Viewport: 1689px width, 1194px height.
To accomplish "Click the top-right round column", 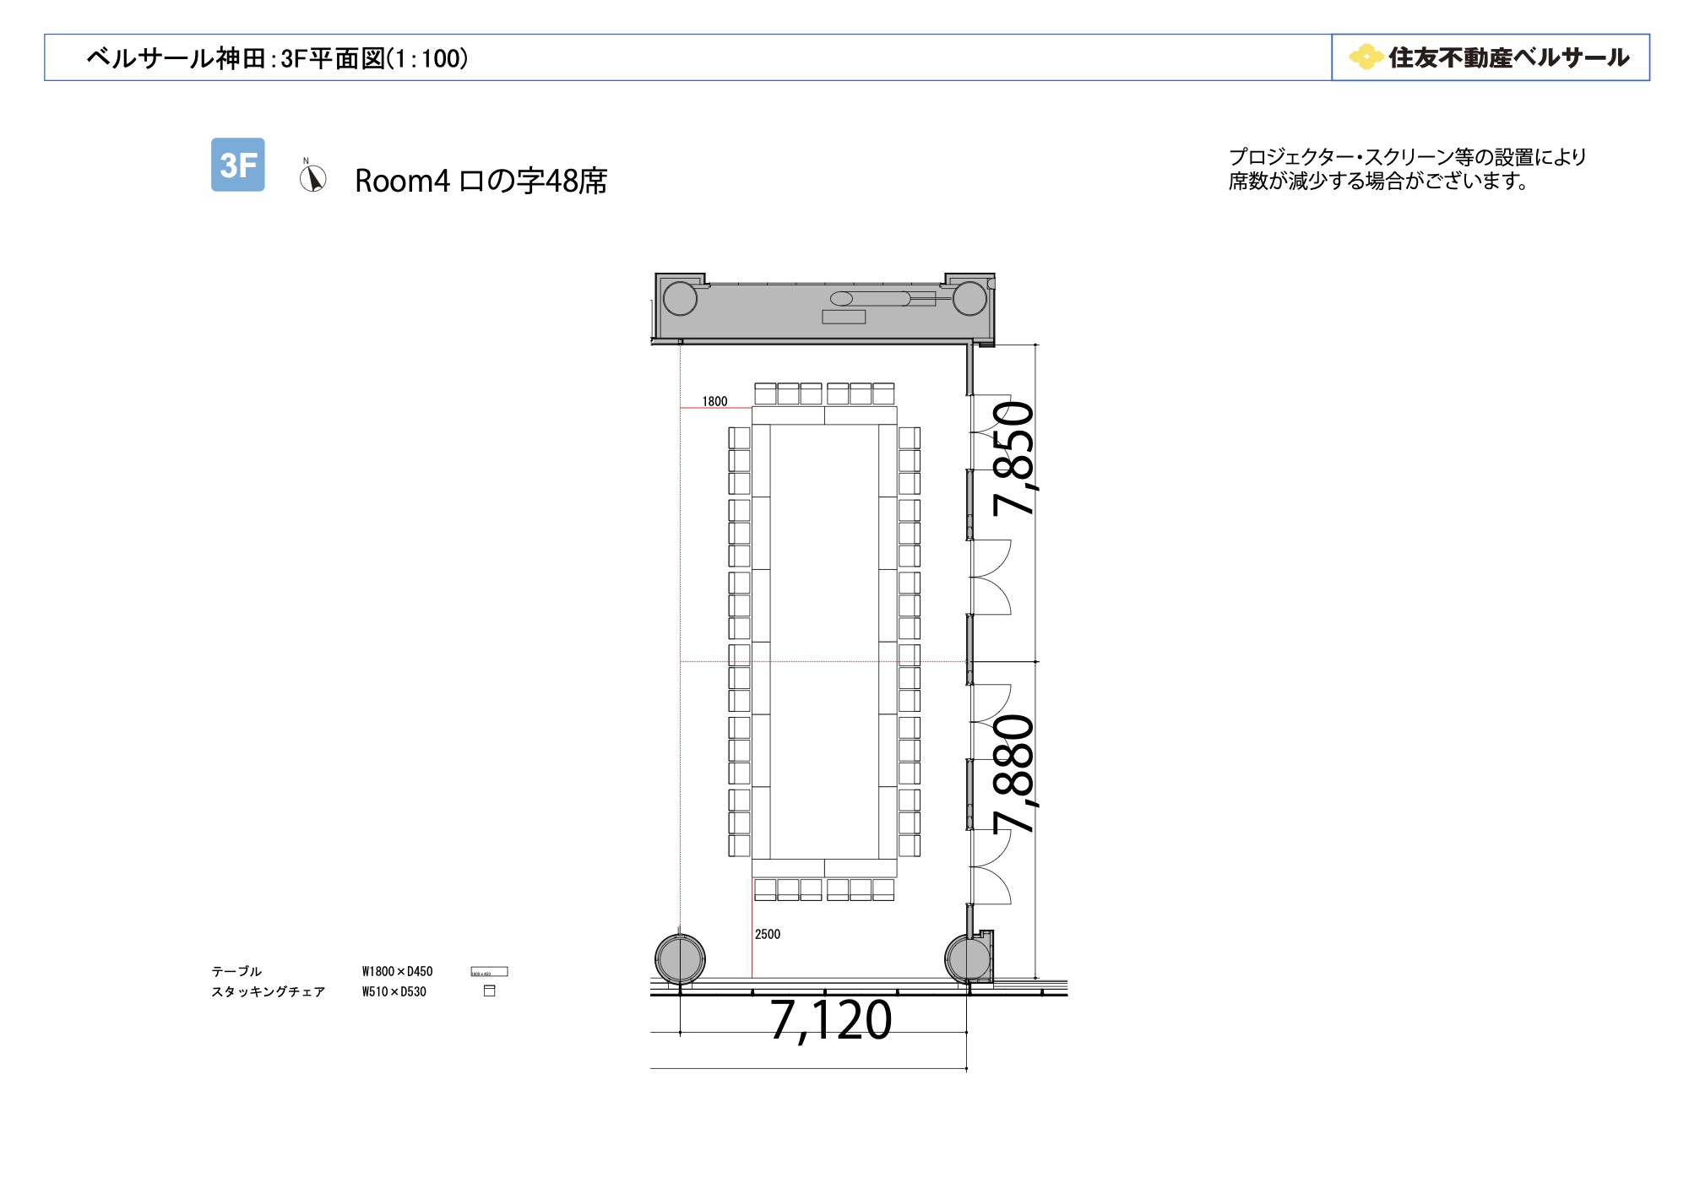I will [x=969, y=299].
